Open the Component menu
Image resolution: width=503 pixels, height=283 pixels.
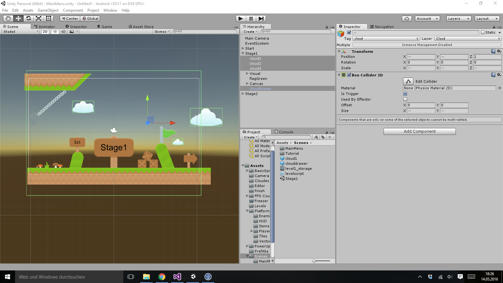tap(73, 10)
